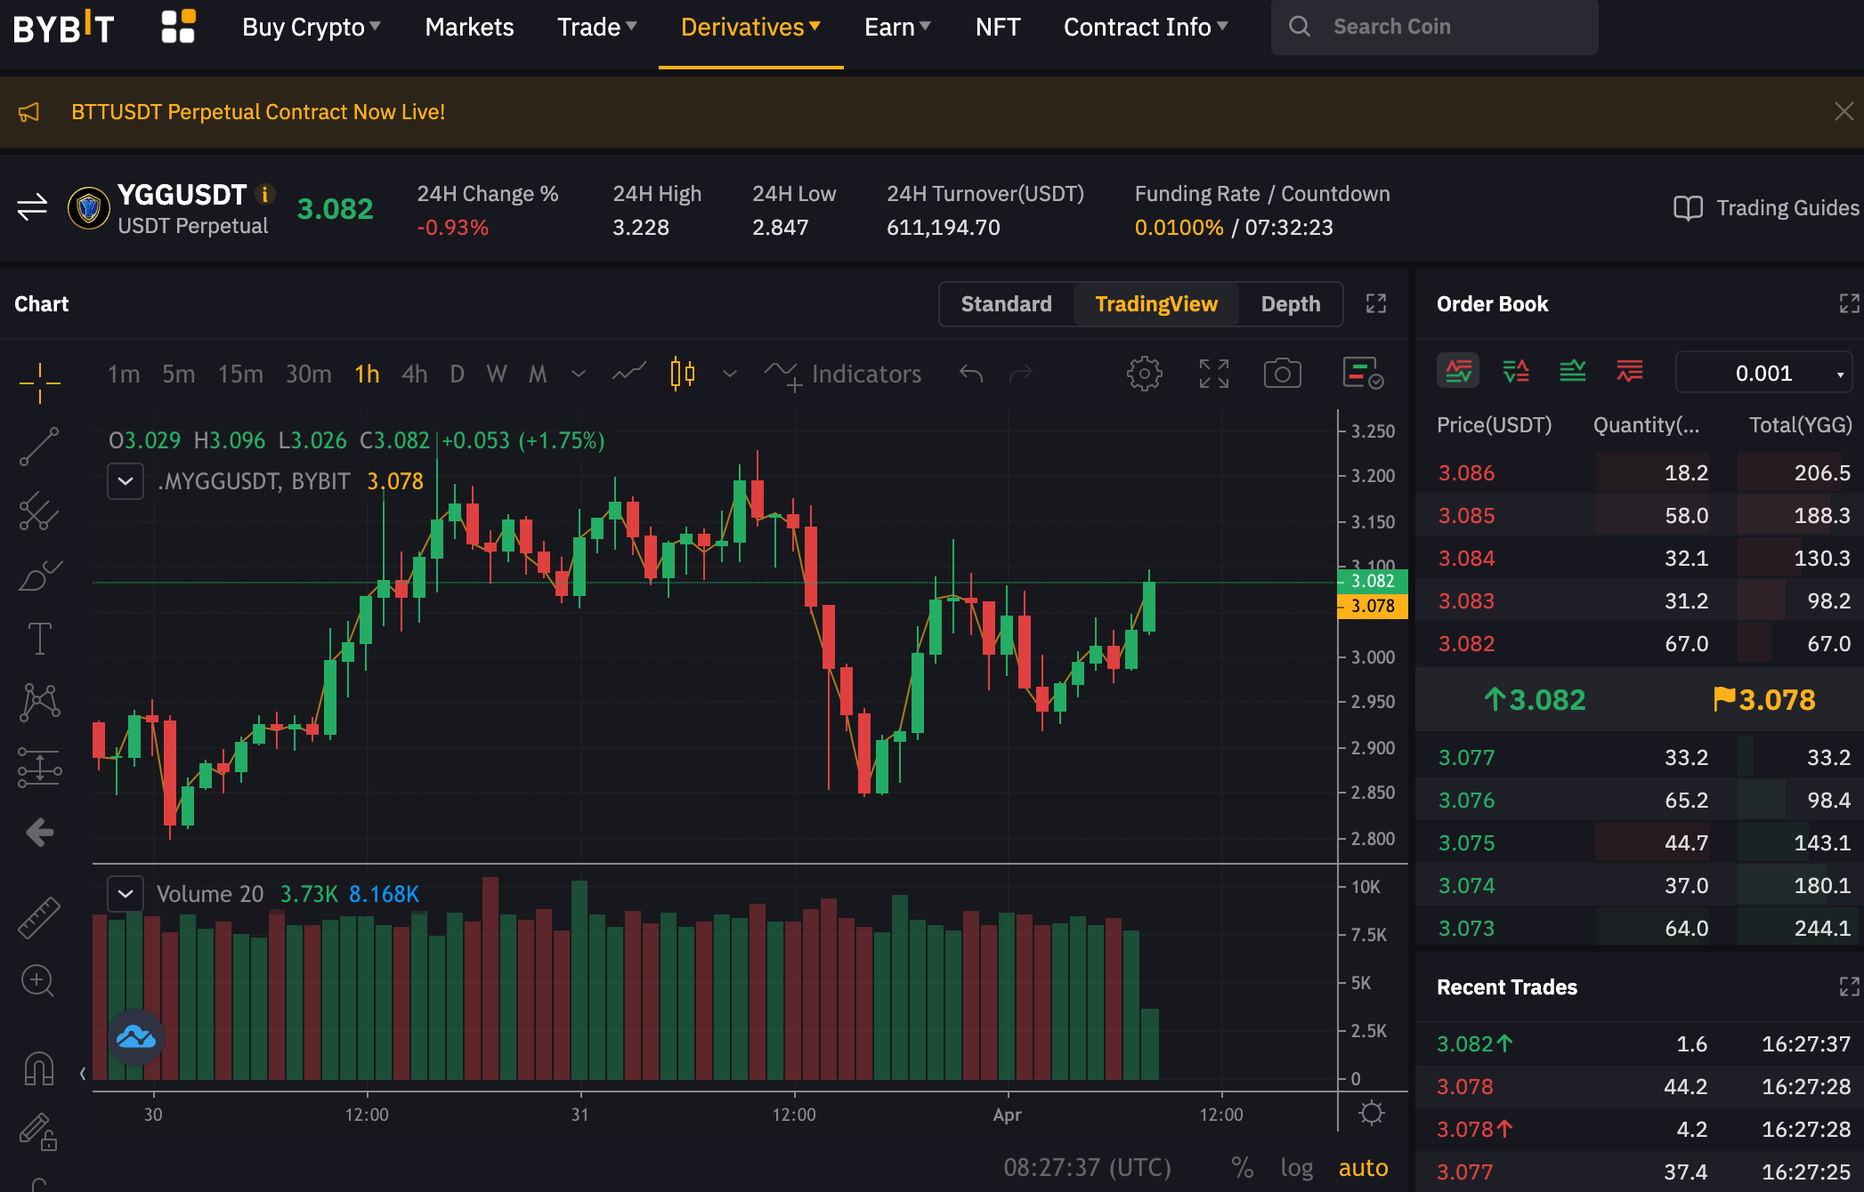Take a chart snapshot with camera

1282,374
